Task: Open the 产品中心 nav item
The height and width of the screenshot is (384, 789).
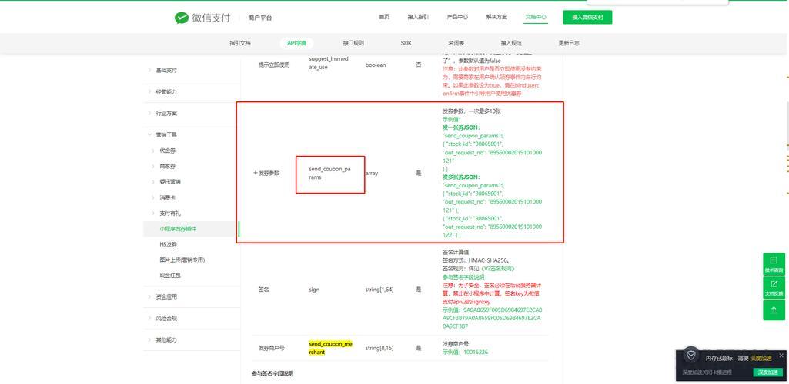Action: pyautogui.click(x=457, y=17)
